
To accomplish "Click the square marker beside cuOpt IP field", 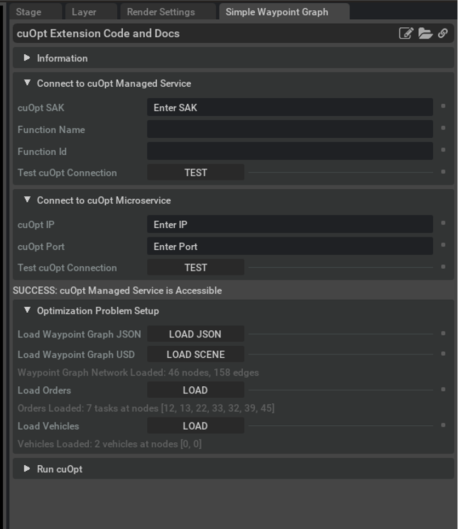I will tap(443, 223).
